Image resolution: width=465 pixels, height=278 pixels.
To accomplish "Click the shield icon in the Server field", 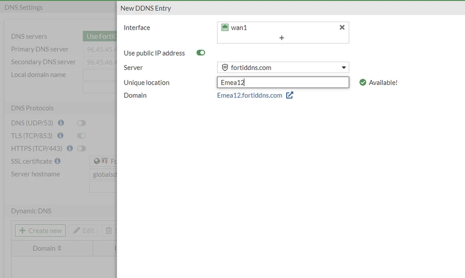I will (x=225, y=68).
